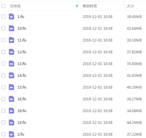Click the size value 38.49MB
This screenshot has width=146, height=138.
click(x=134, y=17)
